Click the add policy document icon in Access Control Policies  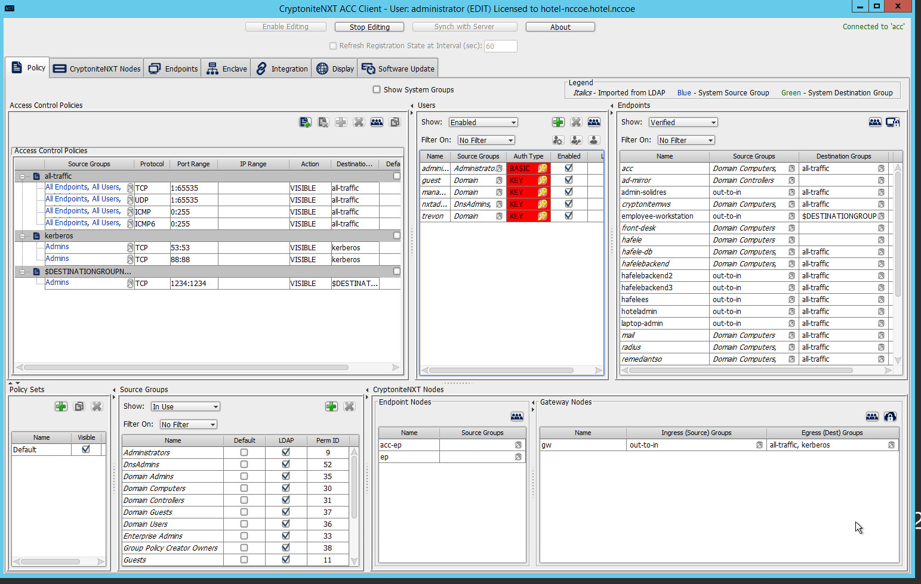click(305, 122)
